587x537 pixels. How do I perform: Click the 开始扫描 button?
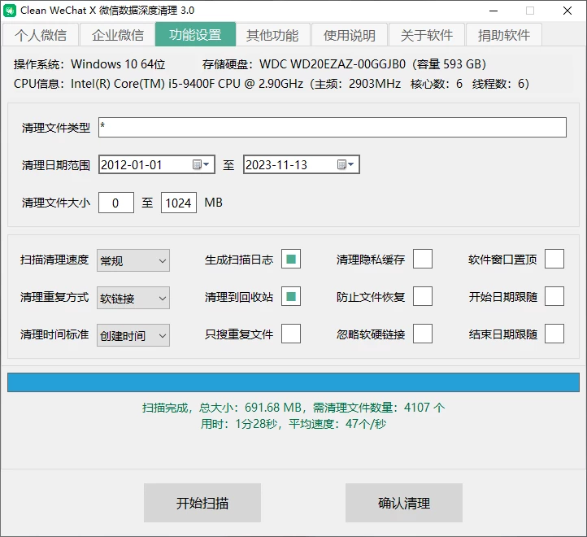(x=202, y=503)
